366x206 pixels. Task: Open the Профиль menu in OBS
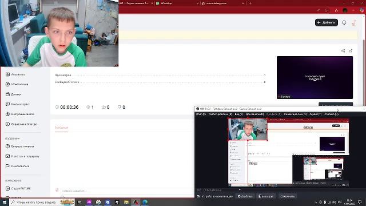point(274,114)
